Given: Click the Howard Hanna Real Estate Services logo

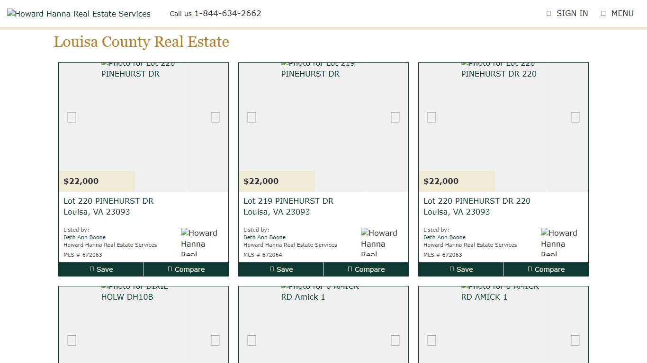Looking at the screenshot, I should pos(79,14).
